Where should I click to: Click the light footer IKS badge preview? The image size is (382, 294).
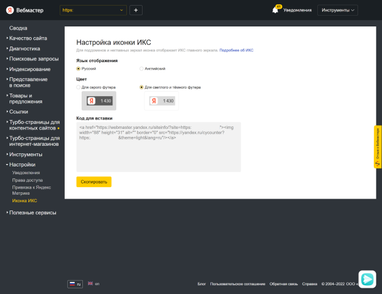pyautogui.click(x=161, y=101)
